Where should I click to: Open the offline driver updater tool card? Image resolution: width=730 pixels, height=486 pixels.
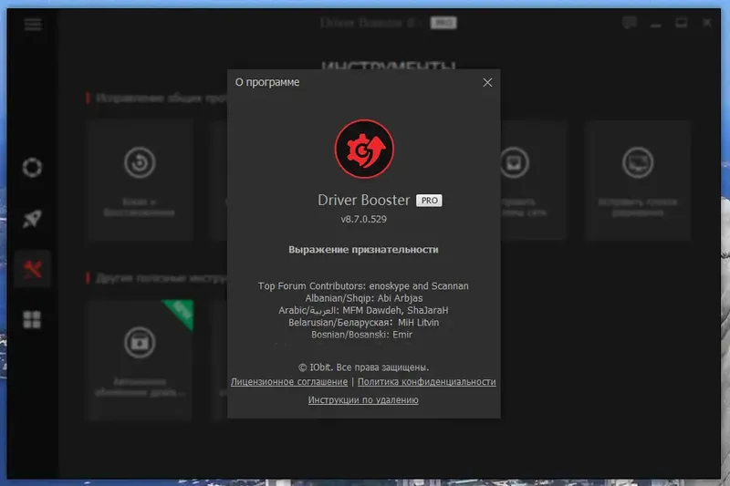140,360
